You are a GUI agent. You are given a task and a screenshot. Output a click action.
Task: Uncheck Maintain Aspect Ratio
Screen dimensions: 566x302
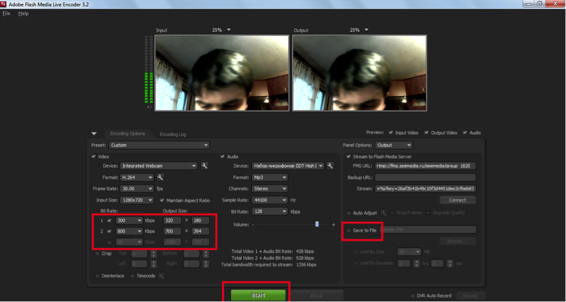click(x=162, y=200)
